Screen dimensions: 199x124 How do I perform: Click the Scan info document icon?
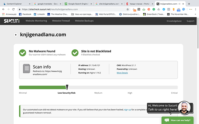pos(27,69)
